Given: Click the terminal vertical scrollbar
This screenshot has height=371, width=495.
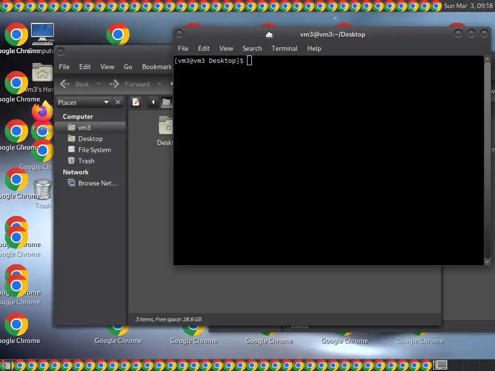Looking at the screenshot, I should click(487, 160).
